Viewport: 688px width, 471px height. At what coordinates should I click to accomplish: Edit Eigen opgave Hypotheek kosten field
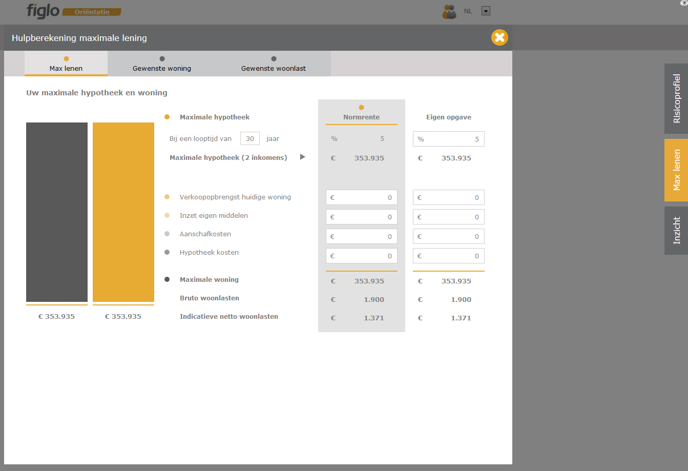pos(449,256)
